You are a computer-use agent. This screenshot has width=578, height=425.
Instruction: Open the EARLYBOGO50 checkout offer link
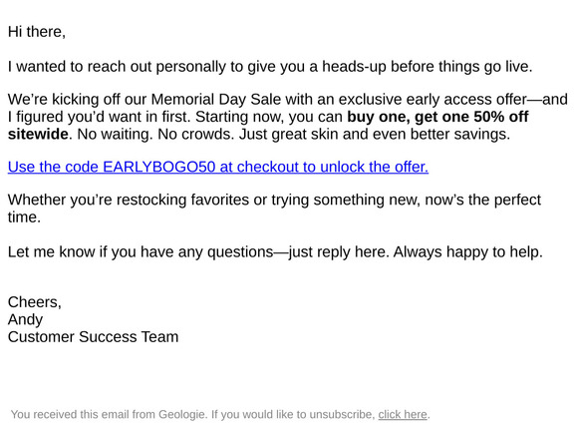click(218, 167)
